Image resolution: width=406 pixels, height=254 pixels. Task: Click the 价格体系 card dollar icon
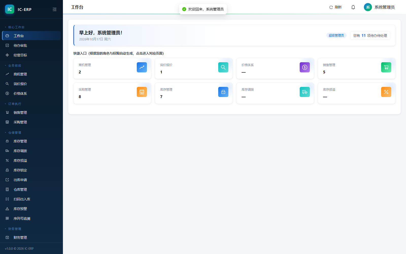[x=305, y=67]
